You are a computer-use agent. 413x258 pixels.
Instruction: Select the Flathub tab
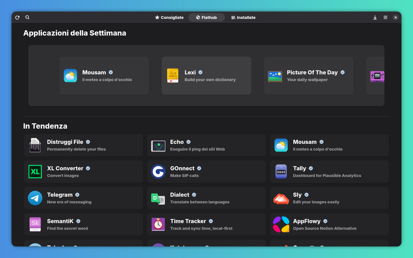206,17
